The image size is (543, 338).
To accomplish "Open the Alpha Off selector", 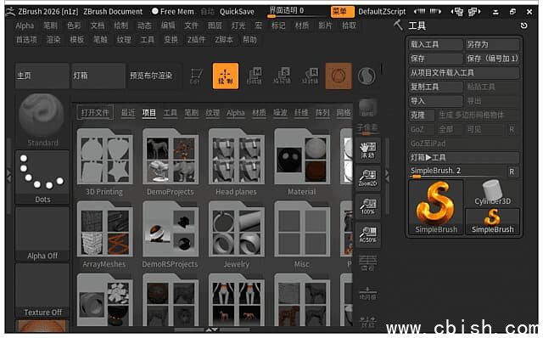I will (x=42, y=234).
